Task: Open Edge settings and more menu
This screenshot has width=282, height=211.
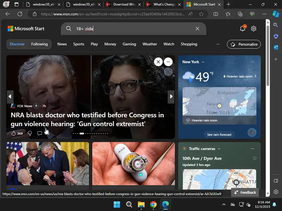Action: pos(264,14)
